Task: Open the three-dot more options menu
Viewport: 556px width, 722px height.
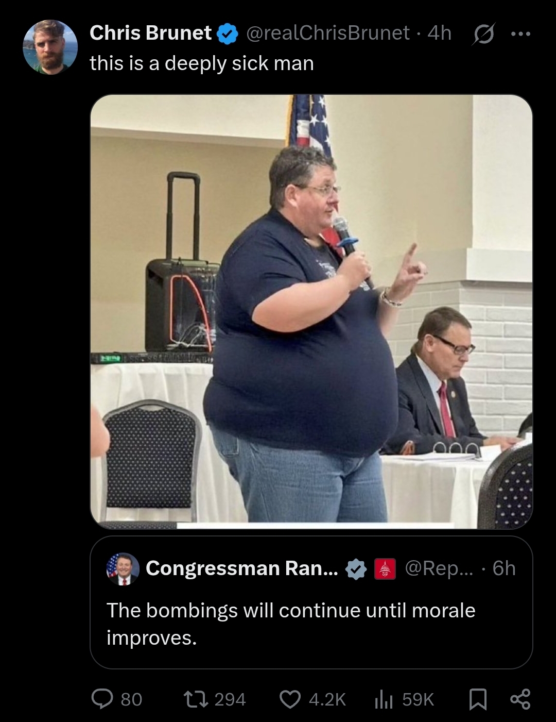Action: click(520, 33)
